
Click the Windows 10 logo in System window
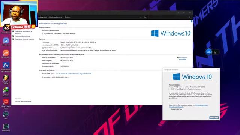(171, 33)
